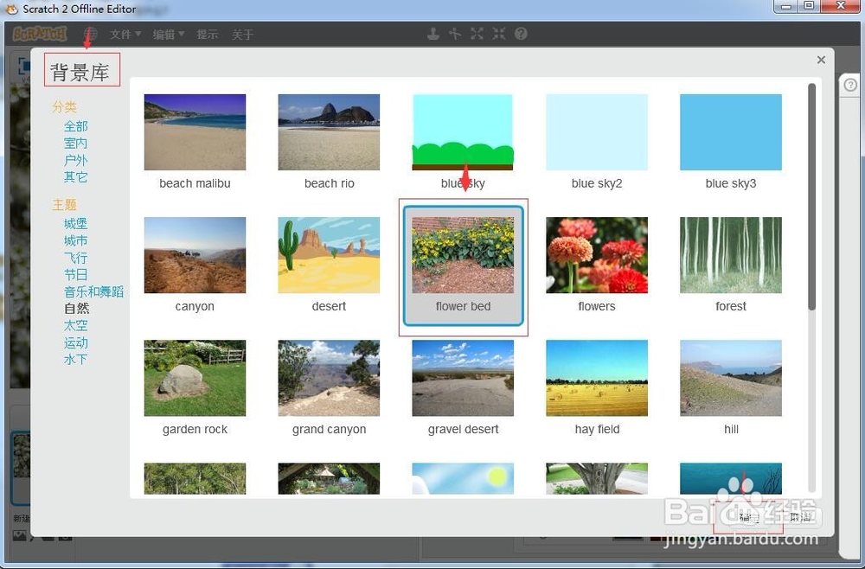Screen dimensions: 865x569
Task: Click the block help question-mark icon
Action: [x=522, y=34]
